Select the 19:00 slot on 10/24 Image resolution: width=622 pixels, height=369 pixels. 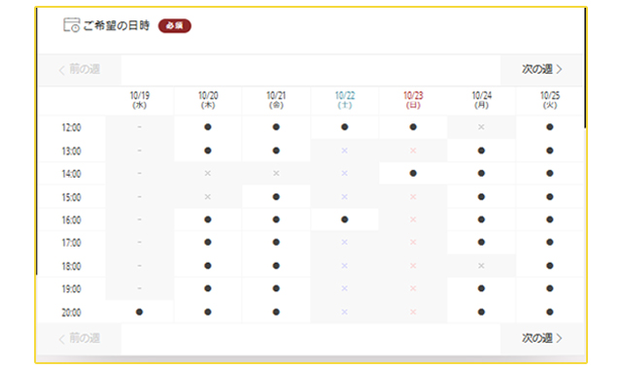pyautogui.click(x=481, y=288)
